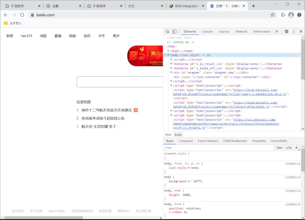Click the hot badge beside first trending item
The width and height of the screenshot is (305, 220).
coord(136,110)
